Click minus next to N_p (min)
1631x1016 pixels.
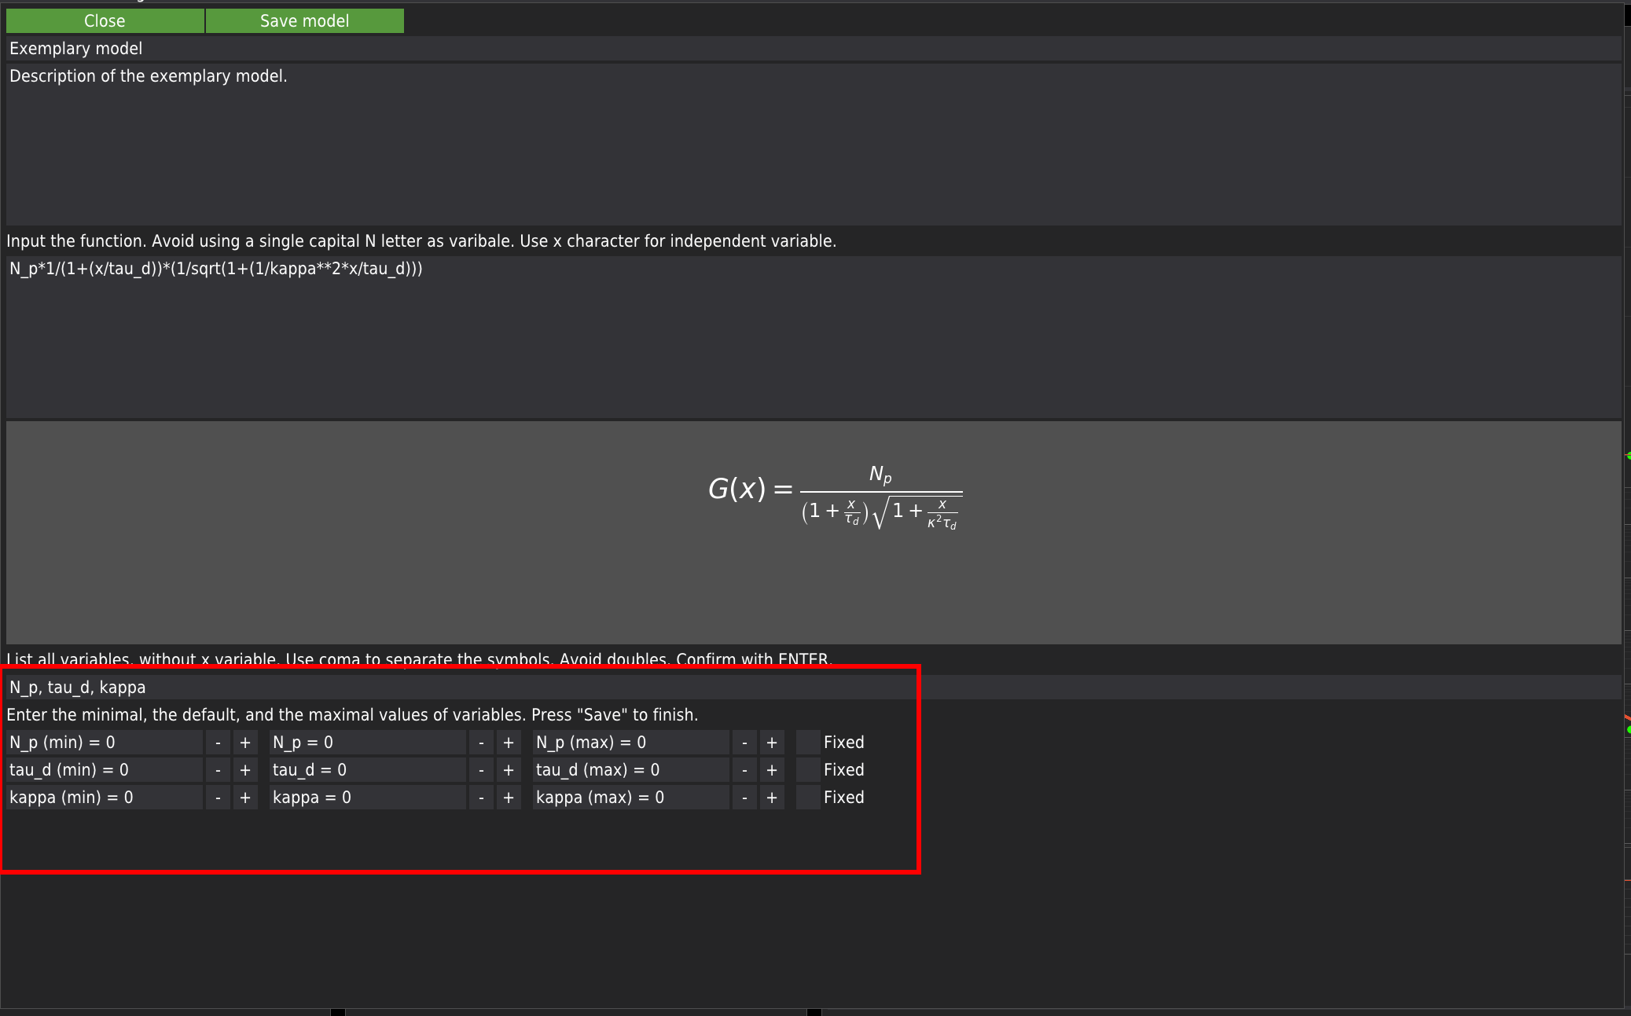218,743
